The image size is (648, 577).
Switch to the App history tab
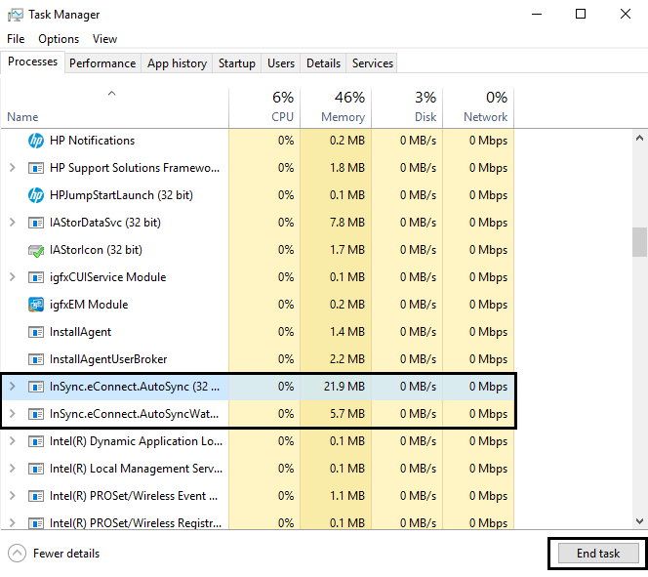point(177,63)
